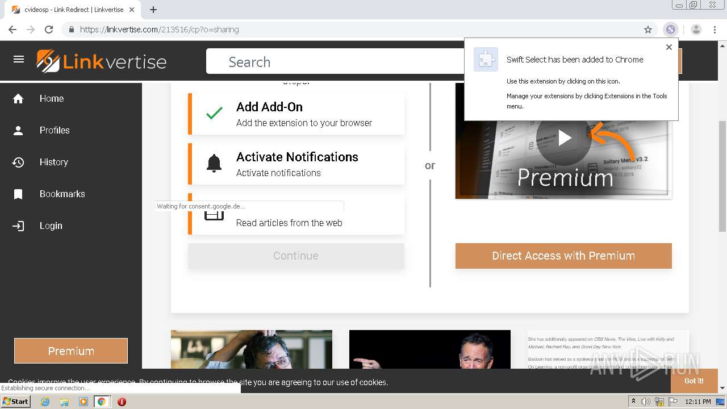Open file explorer from taskbar

click(64, 402)
